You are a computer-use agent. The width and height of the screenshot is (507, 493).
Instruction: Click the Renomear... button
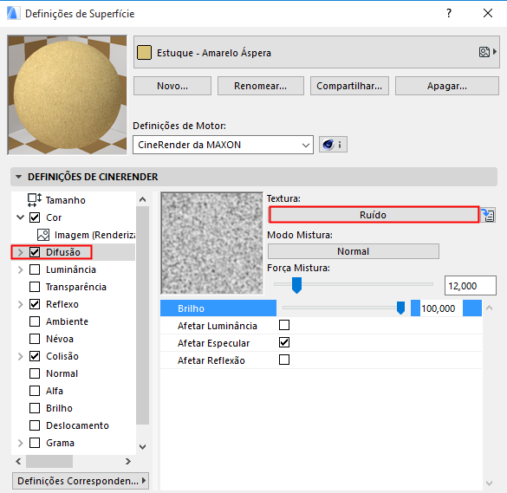[261, 86]
